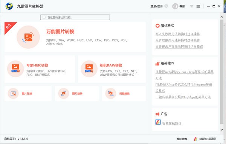Open link 写入失败而无法转换时这样操作
Screen dimensions: 226x144
coord(177,34)
